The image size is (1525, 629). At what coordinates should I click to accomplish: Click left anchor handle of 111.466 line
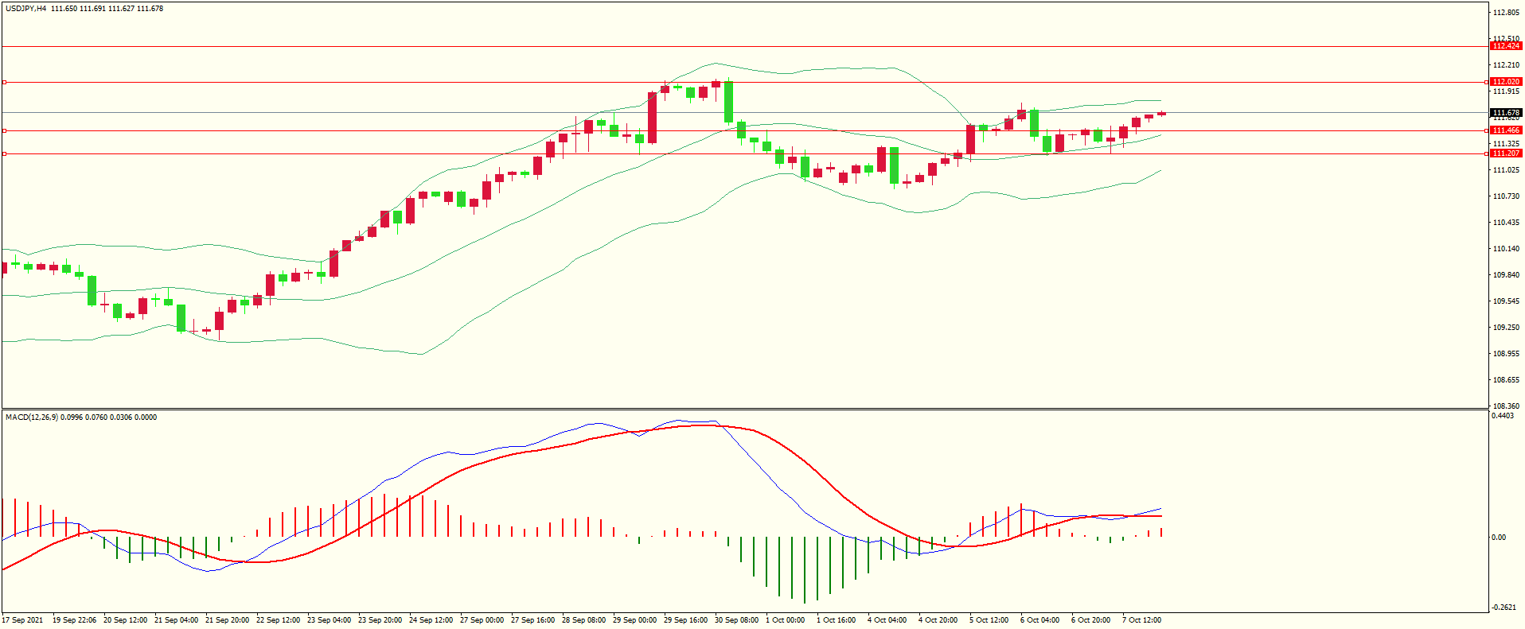point(4,130)
